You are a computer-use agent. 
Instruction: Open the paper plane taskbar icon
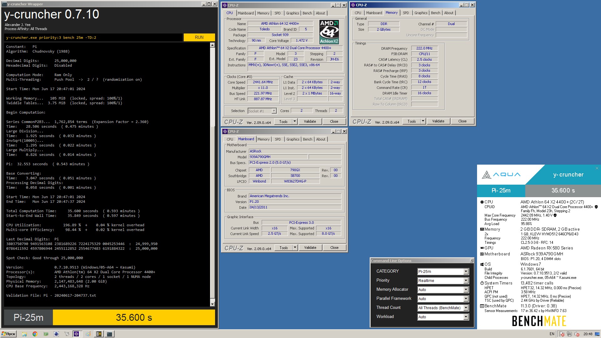pyautogui.click(x=67, y=334)
